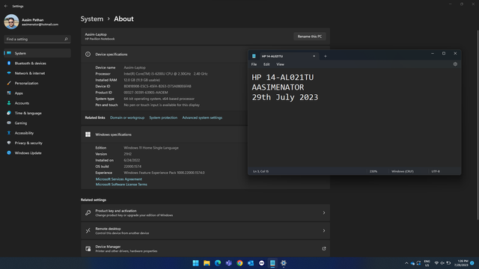The width and height of the screenshot is (479, 269).
Task: Open the taskbar clock and date
Action: tap(461, 263)
